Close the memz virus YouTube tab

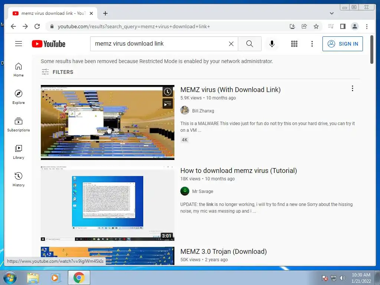[91, 13]
